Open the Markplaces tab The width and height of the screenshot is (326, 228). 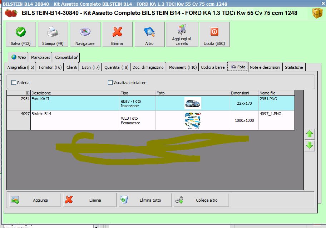(x=40, y=57)
